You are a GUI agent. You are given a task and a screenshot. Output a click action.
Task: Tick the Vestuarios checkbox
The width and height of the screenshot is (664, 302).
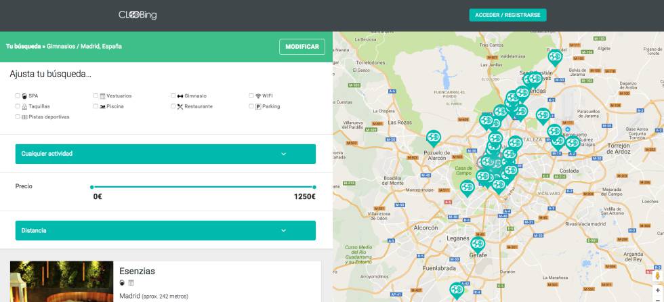[96, 95]
